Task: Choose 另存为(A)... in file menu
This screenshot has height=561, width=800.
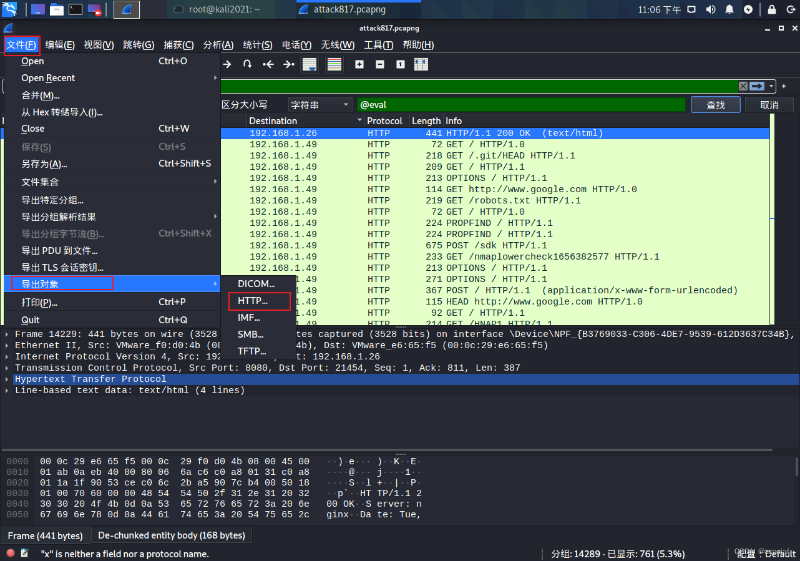Action: coord(112,163)
